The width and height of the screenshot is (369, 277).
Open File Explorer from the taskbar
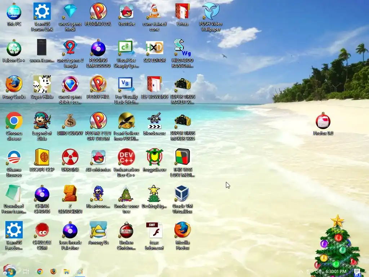(67, 272)
